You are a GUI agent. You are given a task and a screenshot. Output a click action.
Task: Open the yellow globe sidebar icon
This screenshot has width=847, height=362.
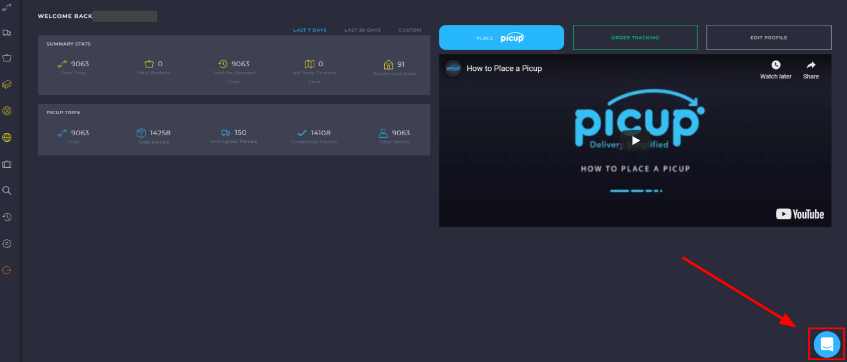click(x=7, y=138)
